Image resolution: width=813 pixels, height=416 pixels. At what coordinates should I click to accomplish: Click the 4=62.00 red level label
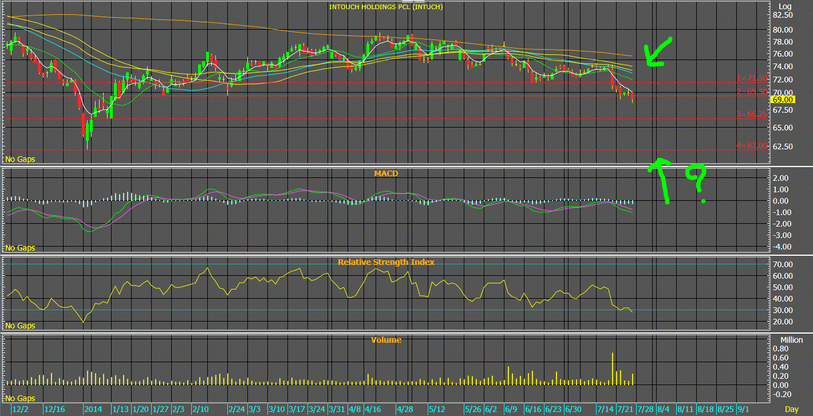pyautogui.click(x=752, y=146)
